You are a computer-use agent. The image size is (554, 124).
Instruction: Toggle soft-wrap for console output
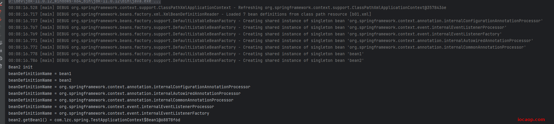coord(1,43)
